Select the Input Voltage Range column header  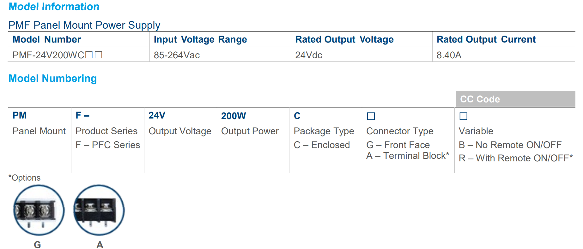pos(200,39)
